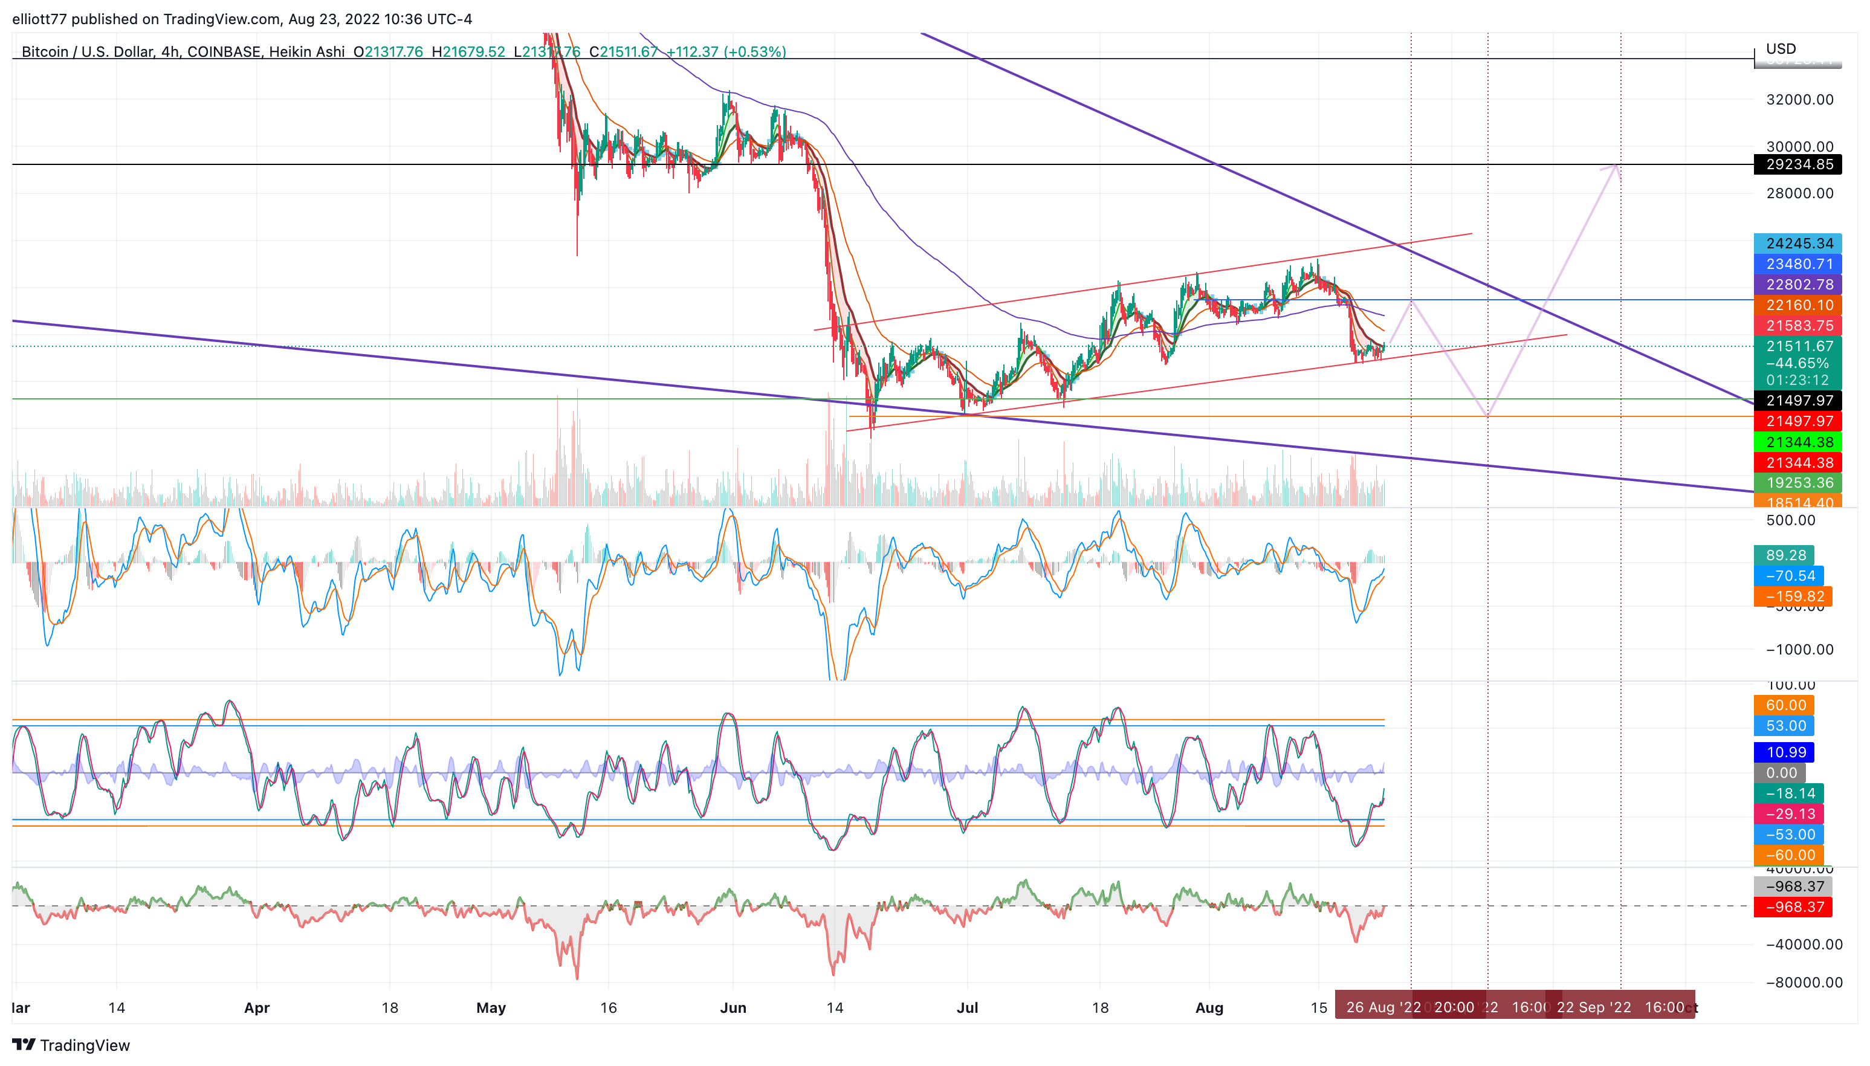Click the pink -29.13 oscillator label
This screenshot has width=1870, height=1066.
tap(1790, 813)
